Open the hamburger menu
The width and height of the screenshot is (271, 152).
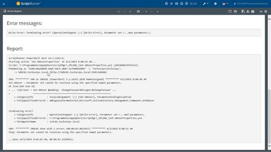point(4,4)
